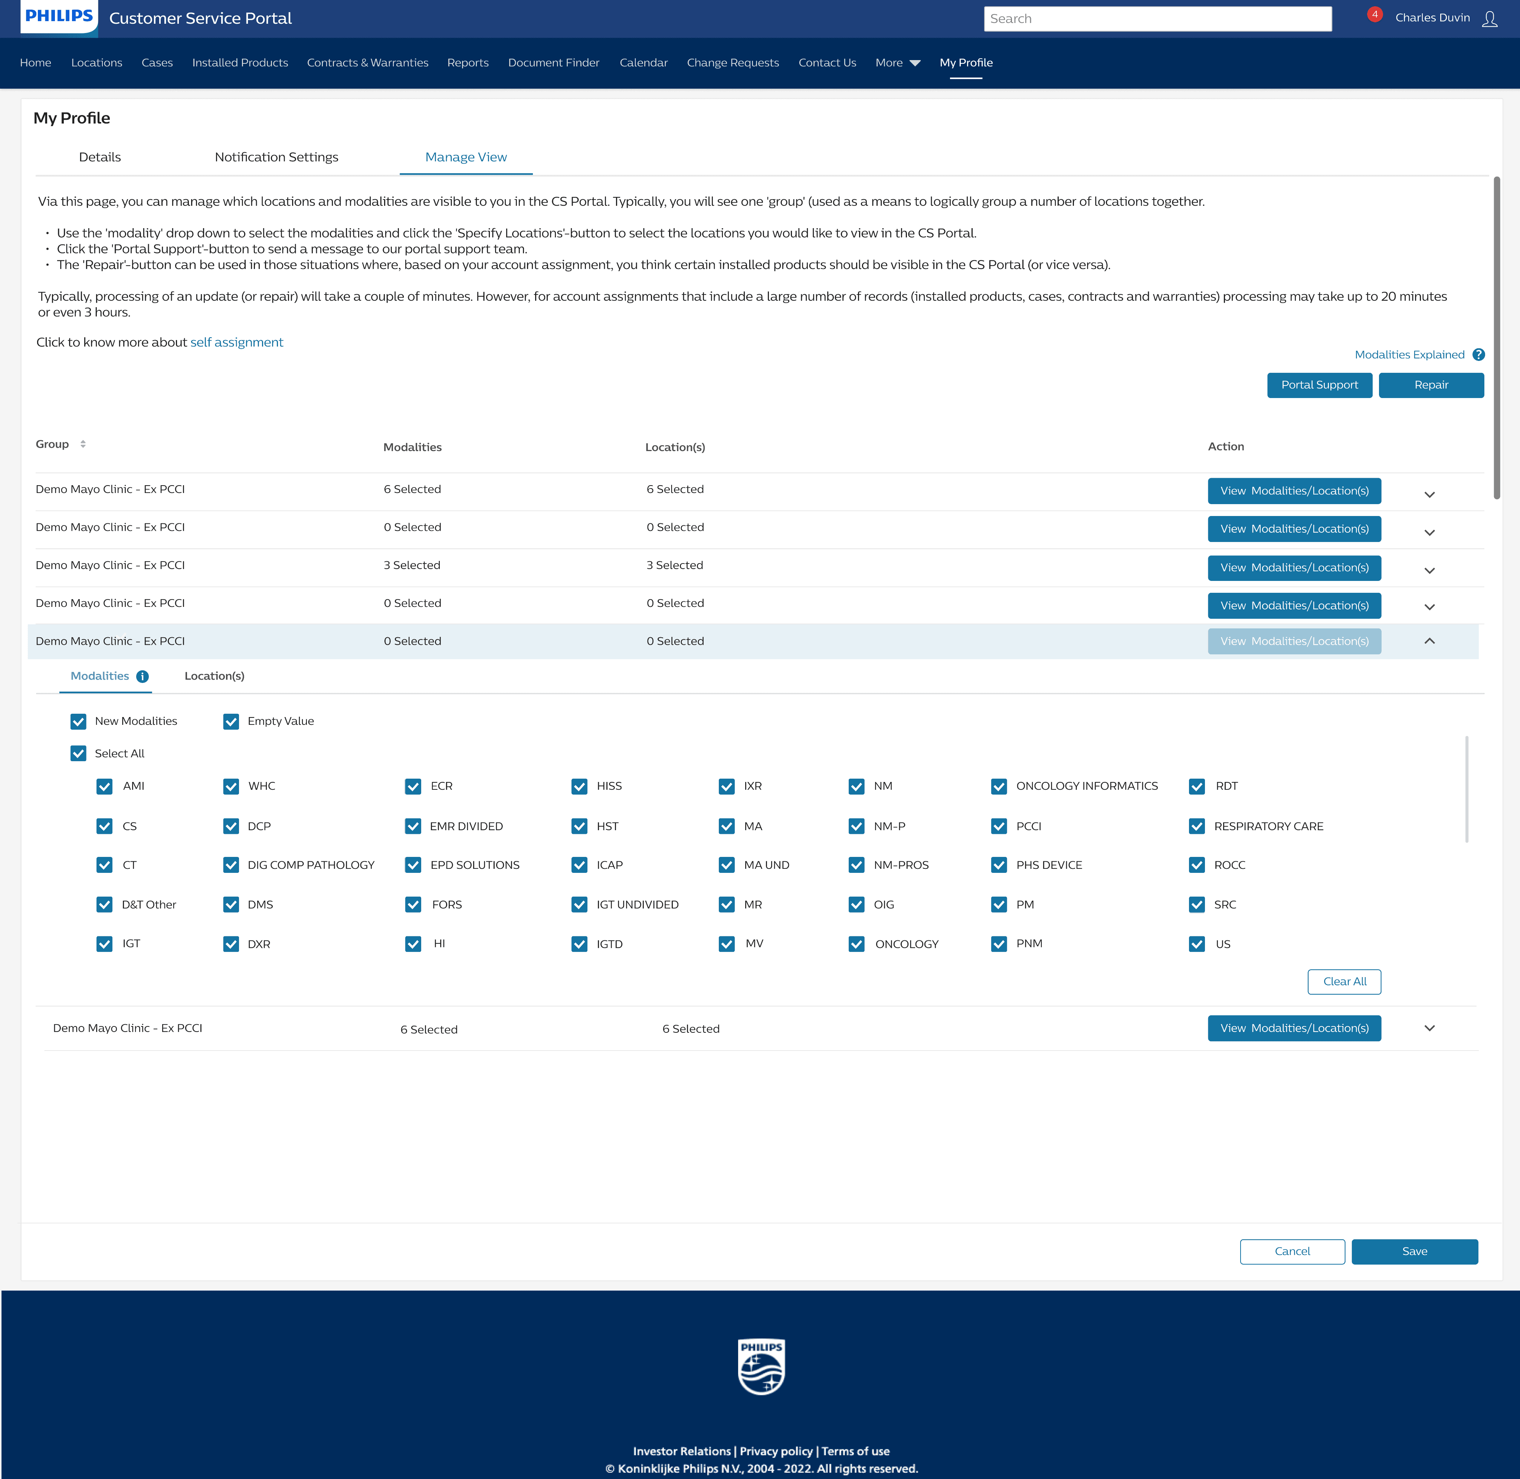Screen dimensions: 1520x1479
Task: Open the self assignment link
Action: point(236,342)
